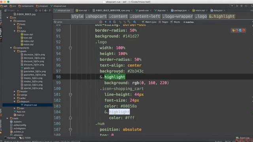Screen dimensions: 253x142
Task: Collapse the goods folder
Action: coord(15,51)
